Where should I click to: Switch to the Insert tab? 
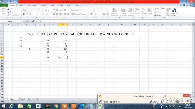pyautogui.click(x=21, y=5)
